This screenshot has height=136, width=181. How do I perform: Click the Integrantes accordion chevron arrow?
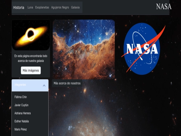(x=44, y=86)
